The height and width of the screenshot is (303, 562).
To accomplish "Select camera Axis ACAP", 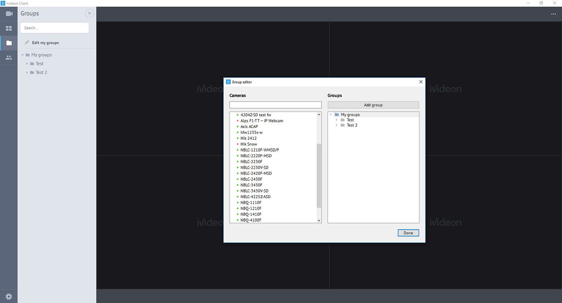I will 249,127.
